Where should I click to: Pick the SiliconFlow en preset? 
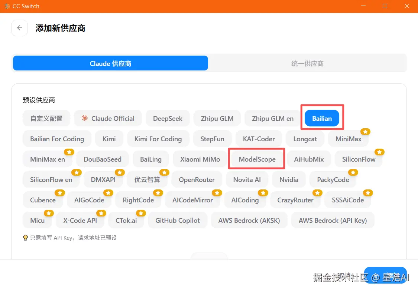[x=51, y=179]
